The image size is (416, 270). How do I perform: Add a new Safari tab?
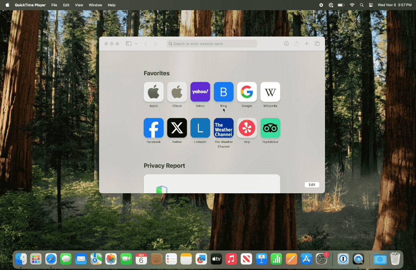click(307, 43)
